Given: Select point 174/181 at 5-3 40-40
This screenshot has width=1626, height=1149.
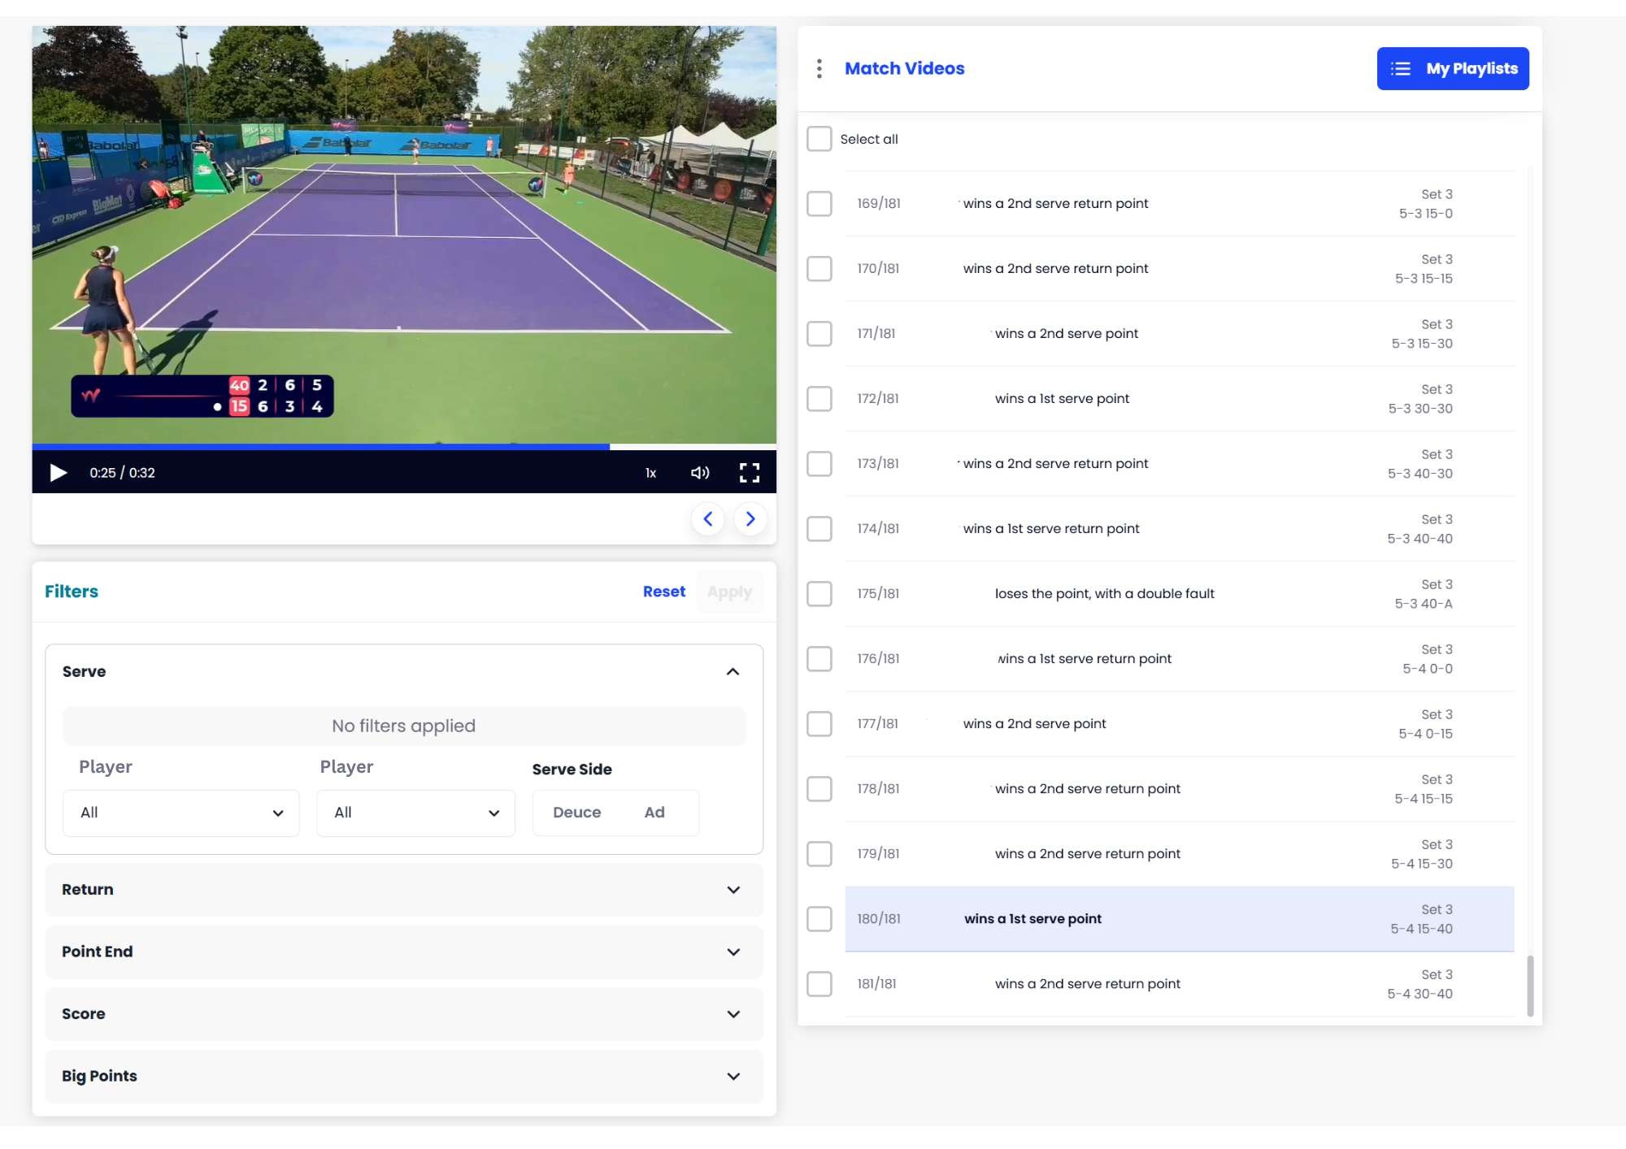Looking at the screenshot, I should (1180, 529).
